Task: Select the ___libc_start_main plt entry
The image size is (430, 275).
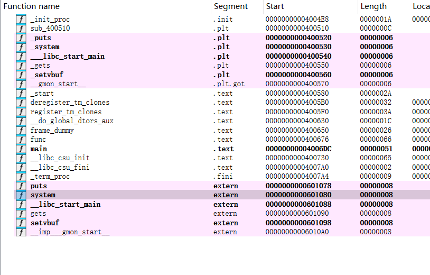Action: [x=67, y=57]
